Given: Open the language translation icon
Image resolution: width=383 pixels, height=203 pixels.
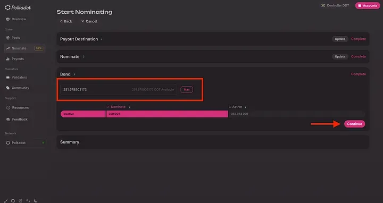Looking at the screenshot, I should point(28,201).
